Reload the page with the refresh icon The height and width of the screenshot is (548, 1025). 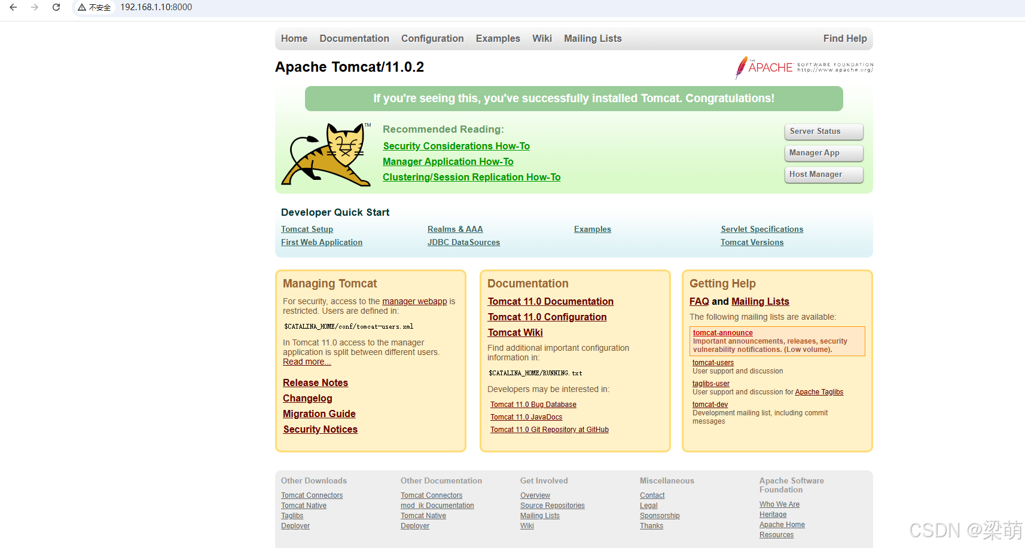tap(56, 7)
